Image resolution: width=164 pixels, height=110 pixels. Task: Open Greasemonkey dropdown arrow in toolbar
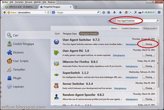131,12
